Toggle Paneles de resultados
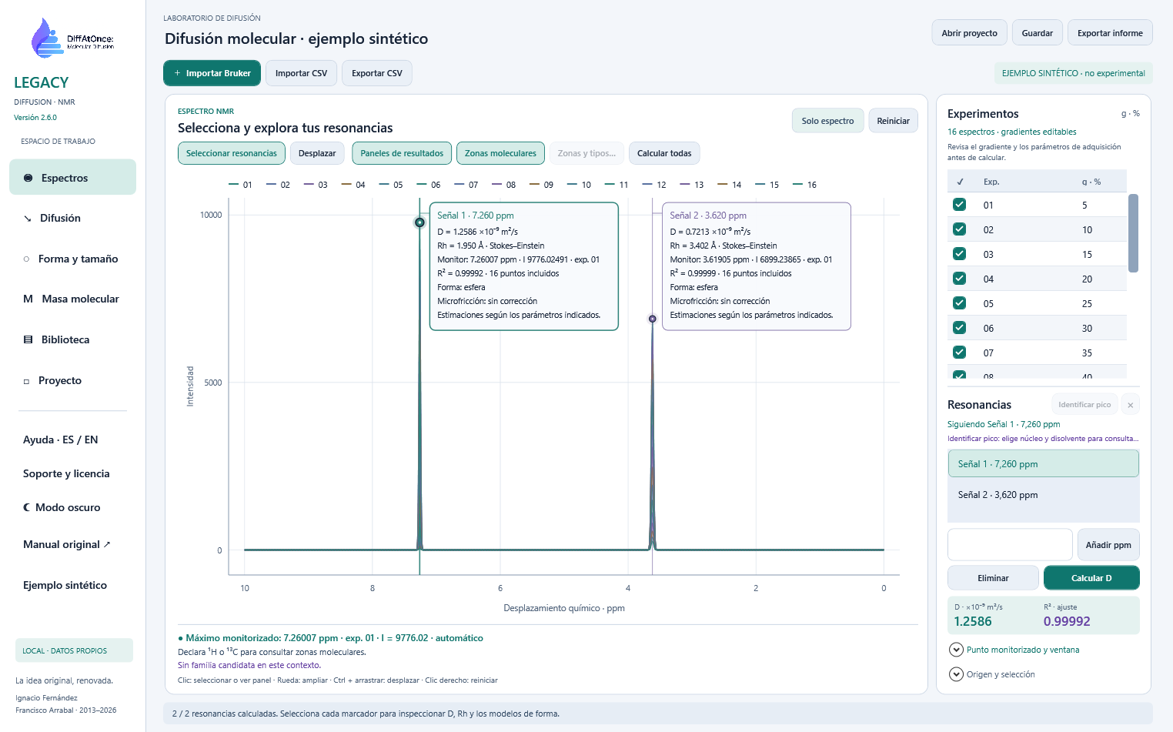The width and height of the screenshot is (1173, 732). coord(402,153)
